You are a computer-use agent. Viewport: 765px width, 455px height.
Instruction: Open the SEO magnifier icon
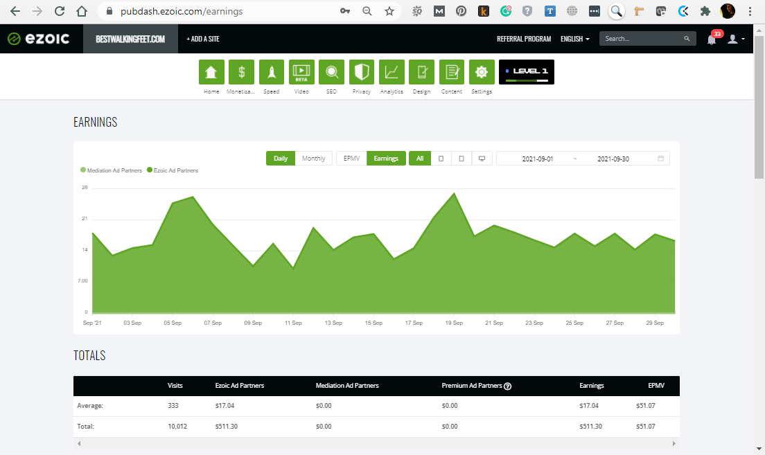coord(331,72)
